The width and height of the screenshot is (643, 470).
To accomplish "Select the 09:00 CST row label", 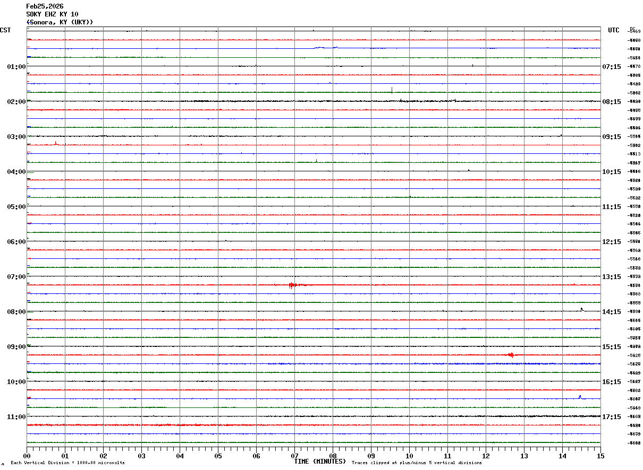I will click(16, 346).
